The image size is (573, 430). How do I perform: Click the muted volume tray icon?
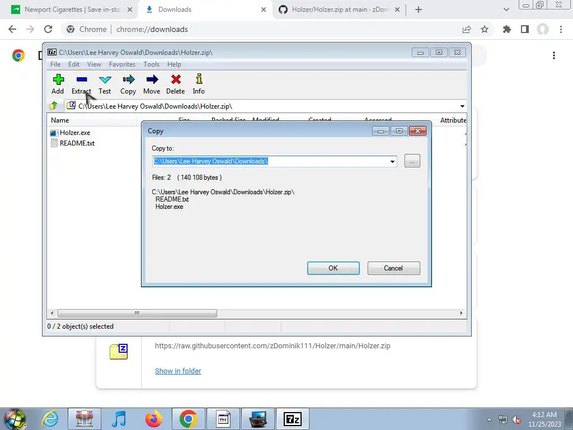tap(516, 419)
